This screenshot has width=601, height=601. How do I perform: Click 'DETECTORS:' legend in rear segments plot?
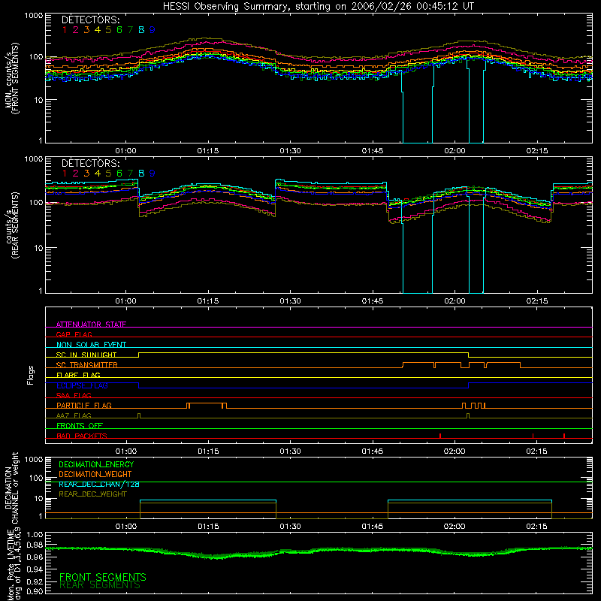pyautogui.click(x=90, y=163)
